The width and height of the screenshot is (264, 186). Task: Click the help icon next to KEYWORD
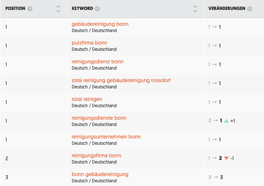97,9
